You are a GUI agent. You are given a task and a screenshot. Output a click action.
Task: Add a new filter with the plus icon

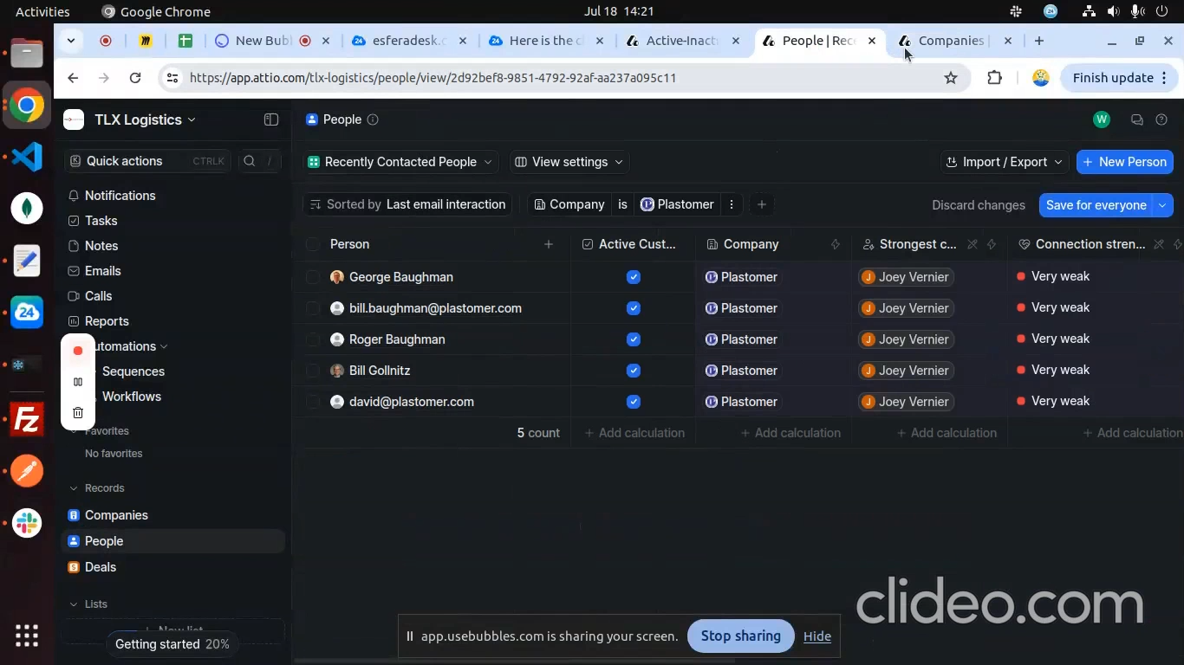click(761, 204)
